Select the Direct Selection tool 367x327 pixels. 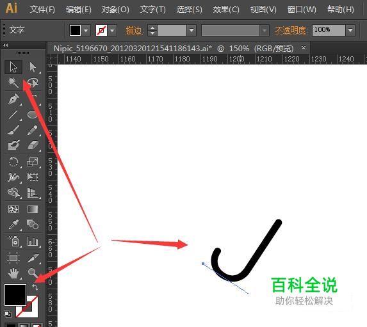point(33,67)
